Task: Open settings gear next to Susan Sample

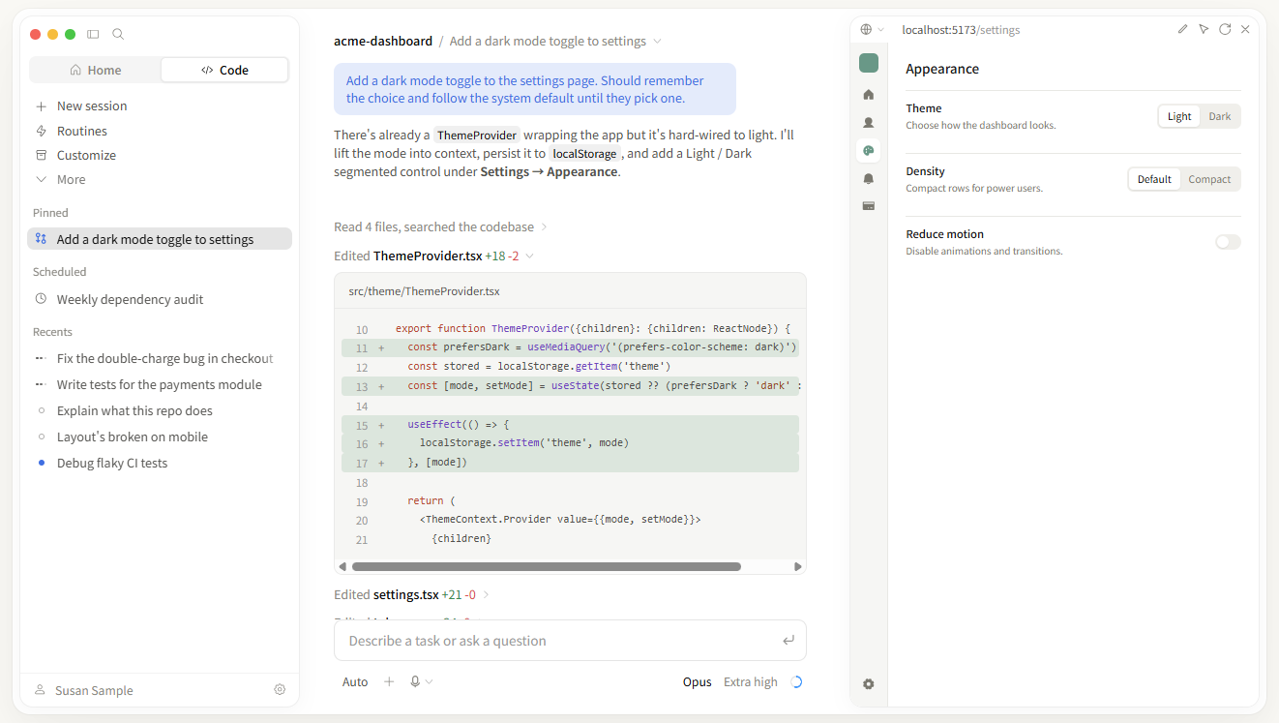Action: 280,690
